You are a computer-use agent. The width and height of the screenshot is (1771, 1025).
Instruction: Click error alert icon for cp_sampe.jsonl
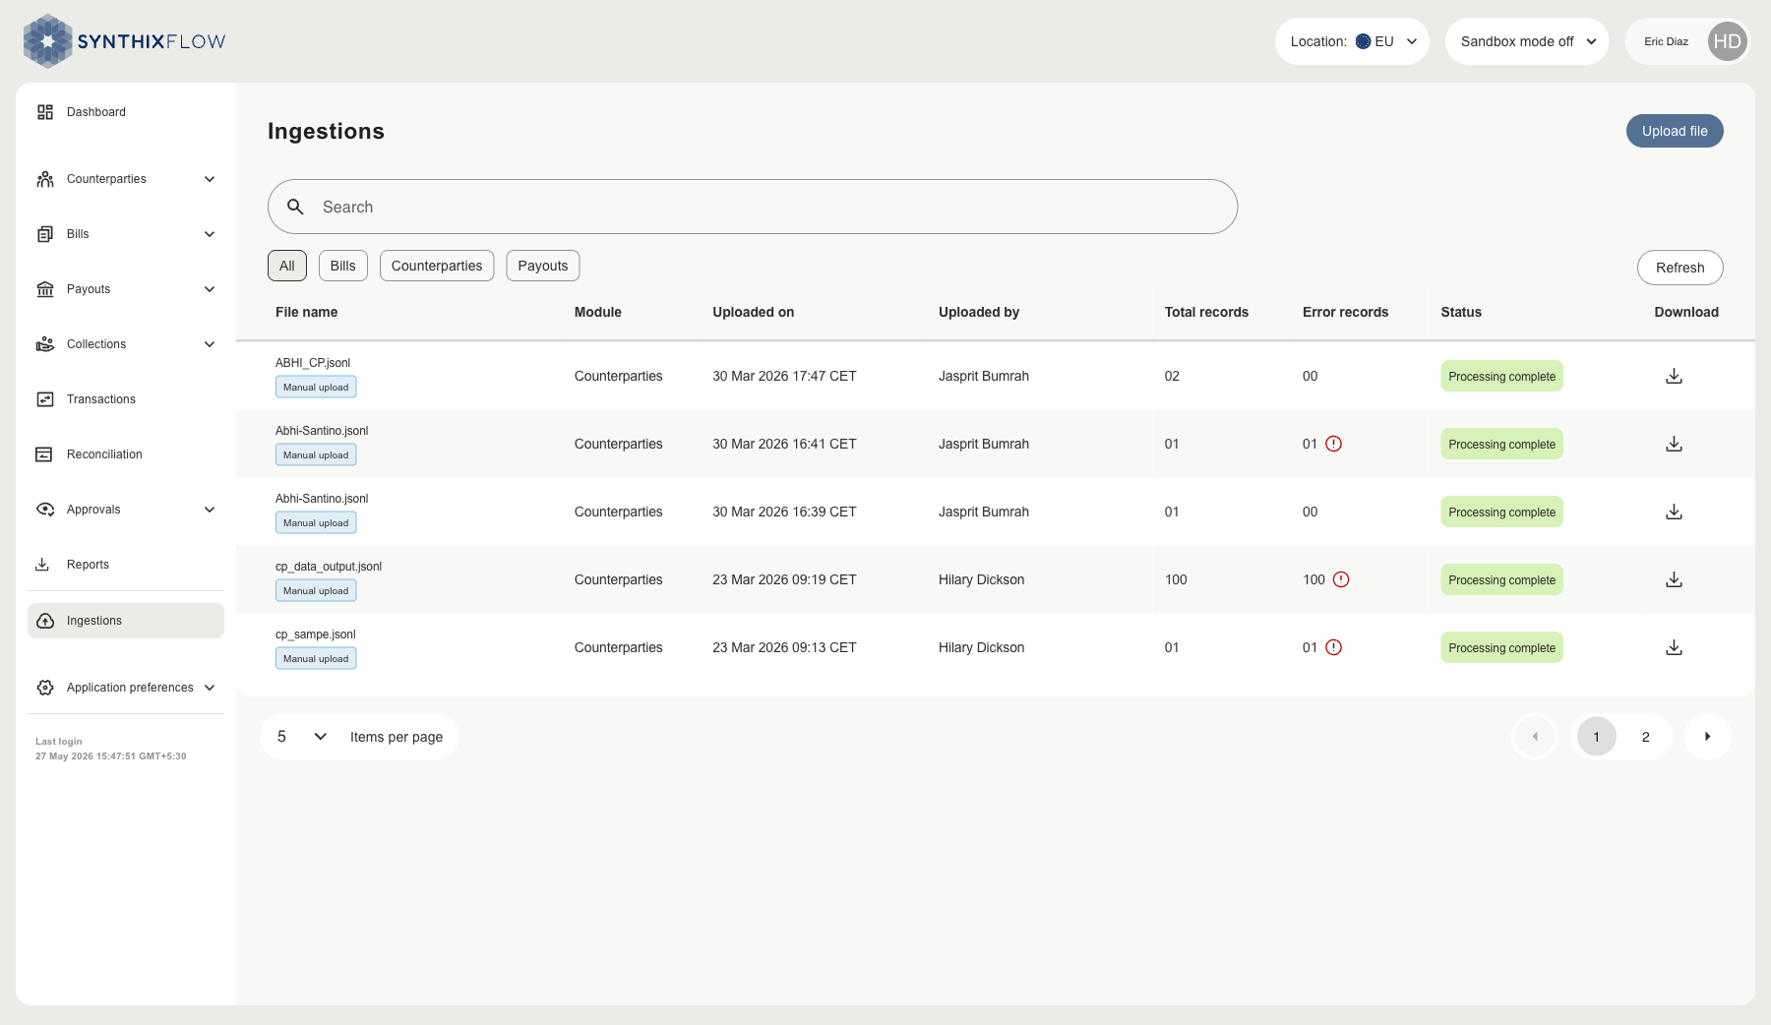[x=1333, y=647]
